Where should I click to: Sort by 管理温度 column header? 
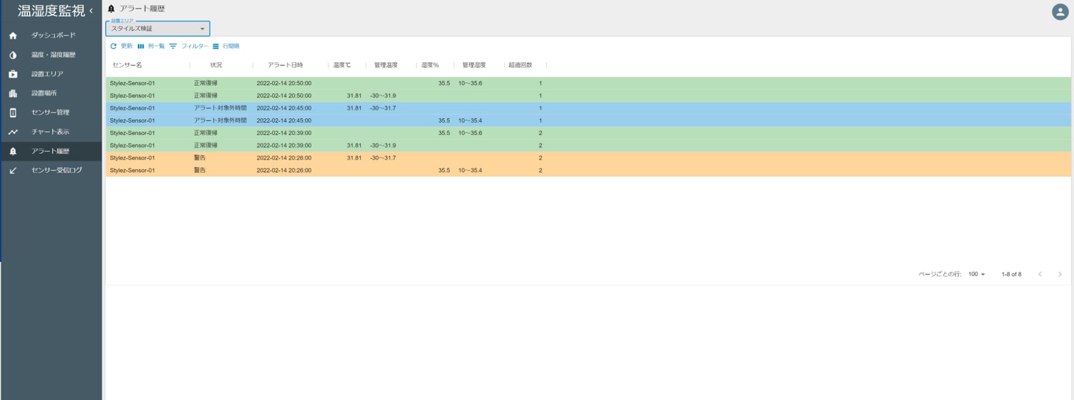[x=386, y=65]
